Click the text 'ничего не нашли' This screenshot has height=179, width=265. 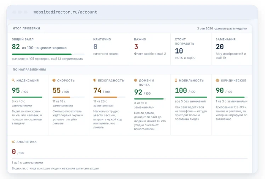(x=106, y=54)
